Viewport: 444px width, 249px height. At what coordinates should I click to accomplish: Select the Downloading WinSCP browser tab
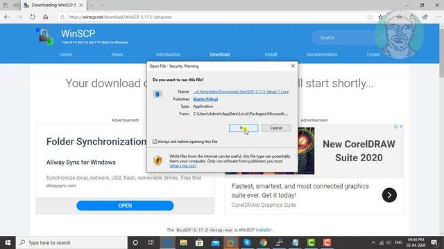(x=53, y=5)
